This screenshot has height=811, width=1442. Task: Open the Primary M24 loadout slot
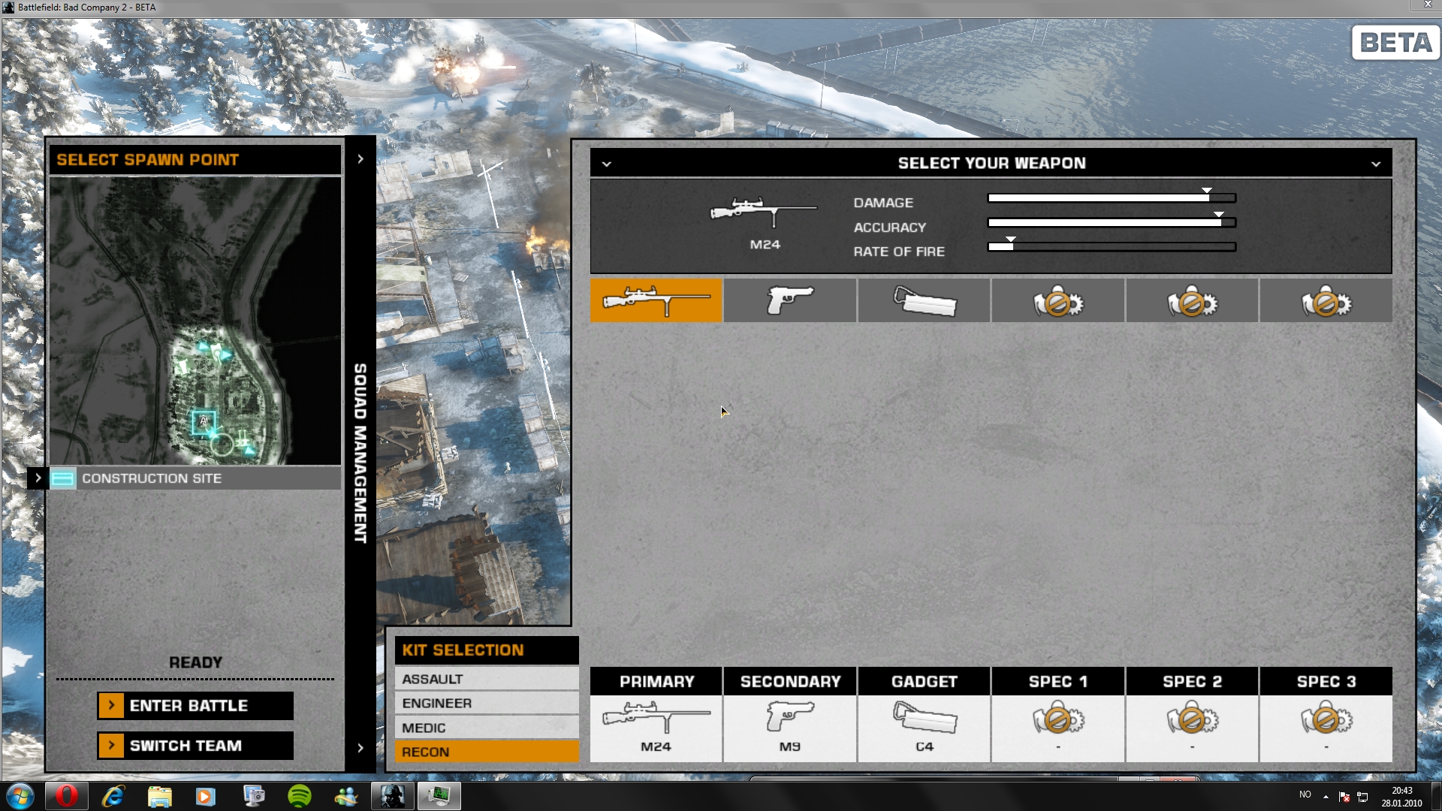(656, 728)
